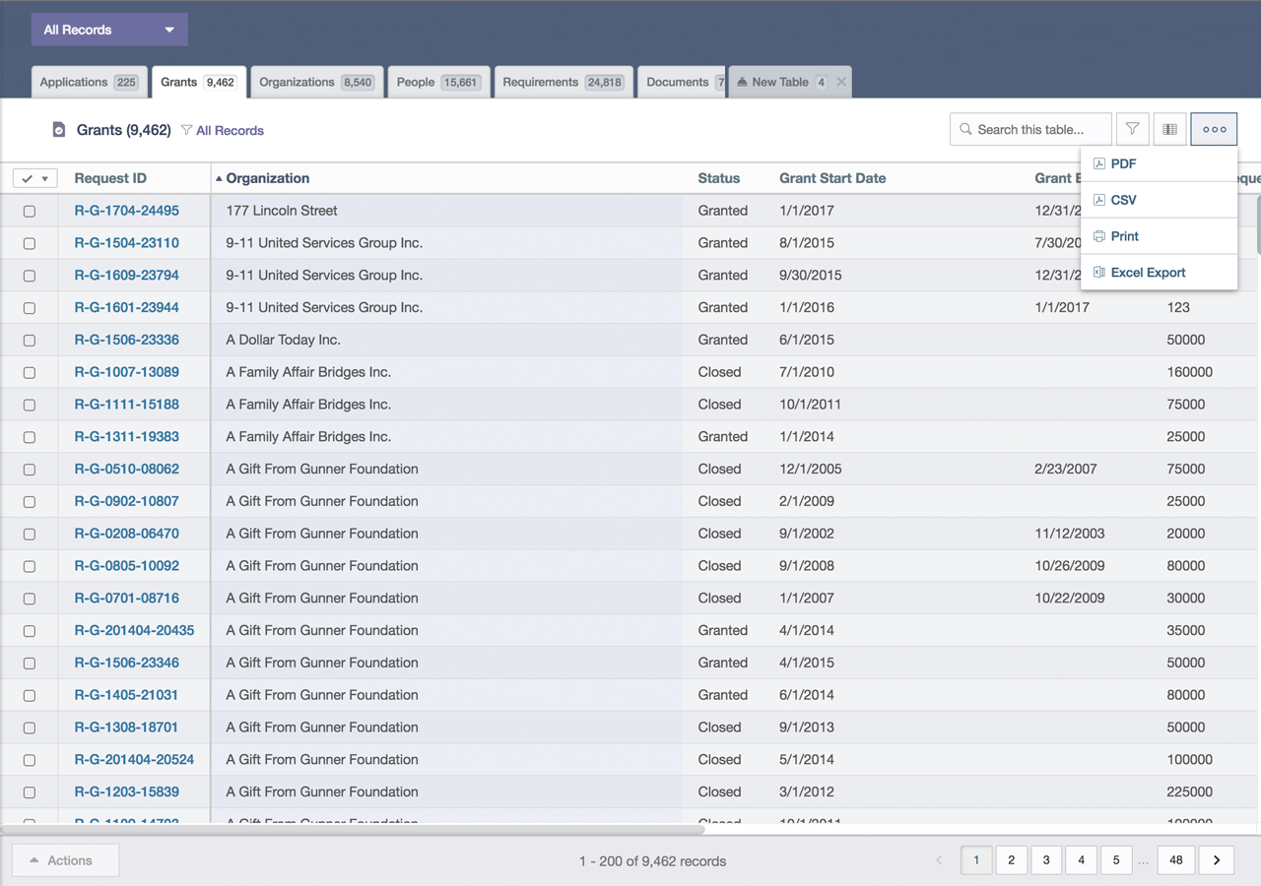The image size is (1261, 886).
Task: Open the Requirements tab
Action: 563,83
